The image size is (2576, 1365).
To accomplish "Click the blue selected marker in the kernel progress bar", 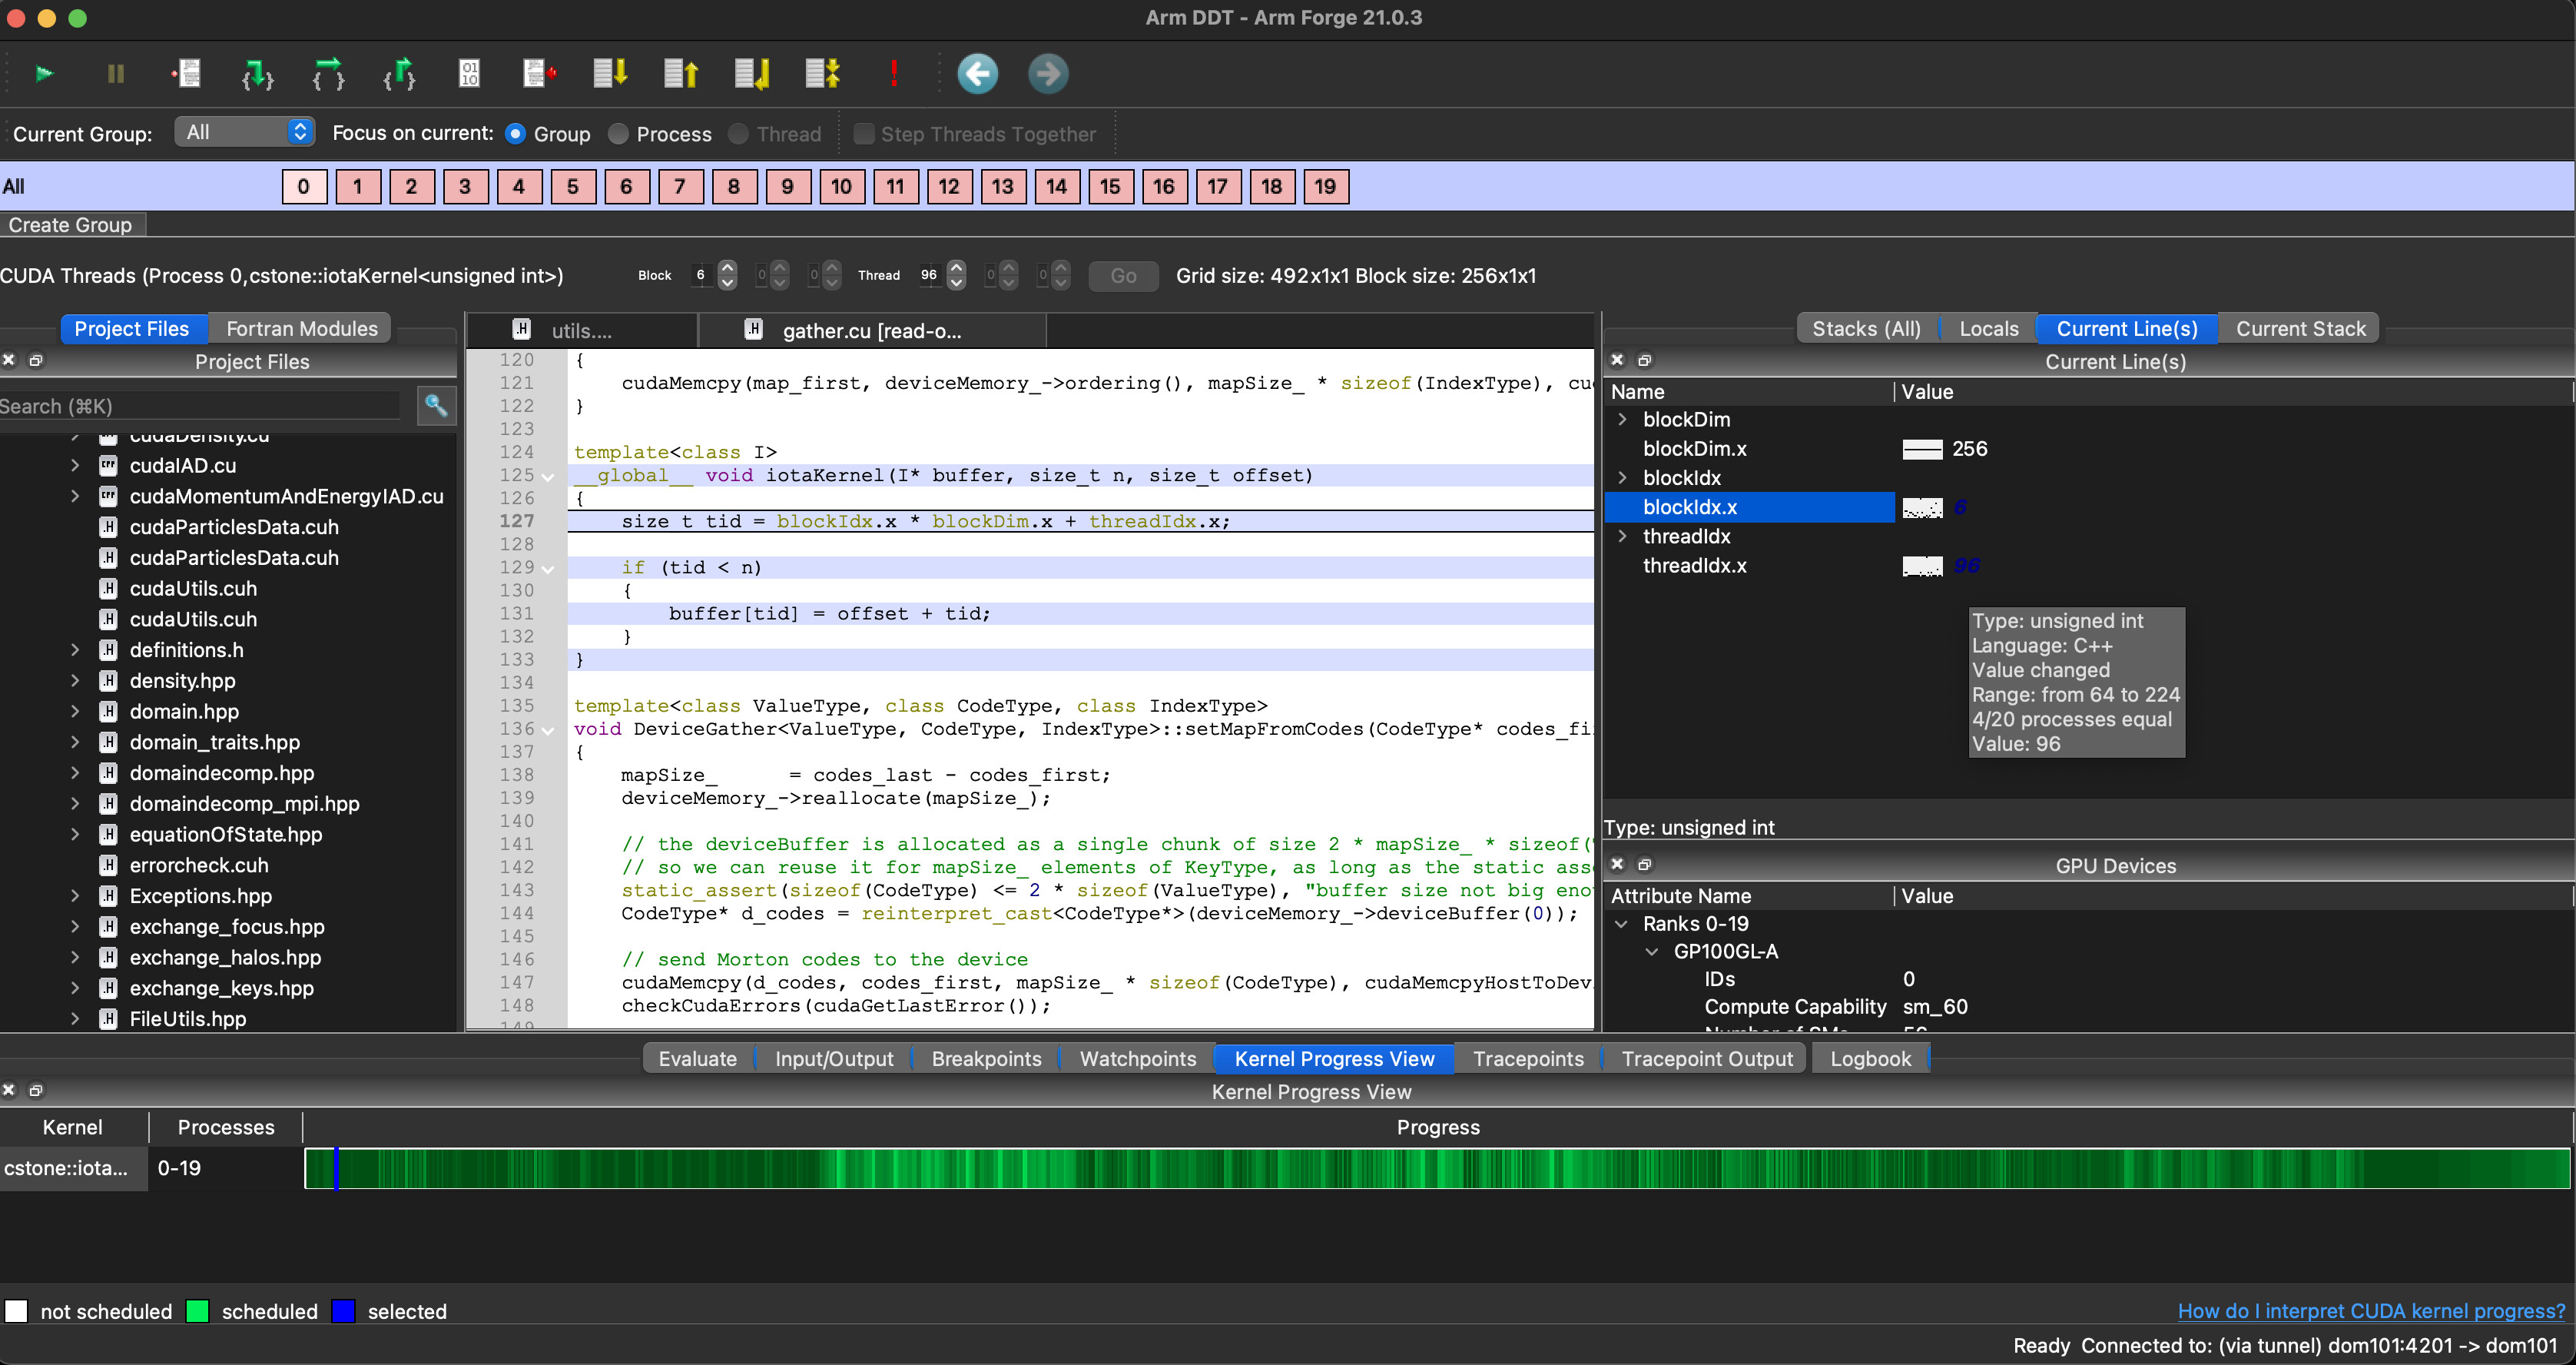I will [336, 1167].
